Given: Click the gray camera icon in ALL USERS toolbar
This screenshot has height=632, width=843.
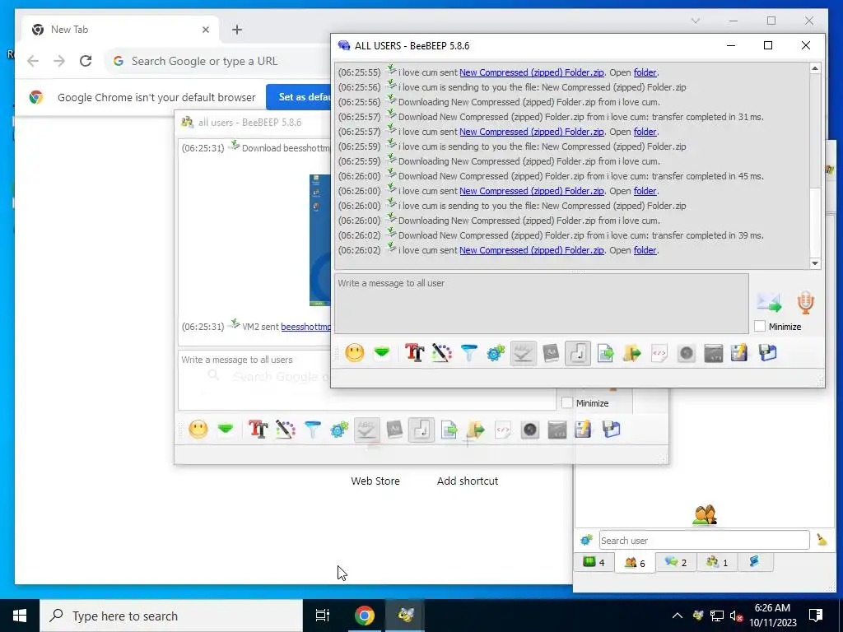Looking at the screenshot, I should 686,353.
